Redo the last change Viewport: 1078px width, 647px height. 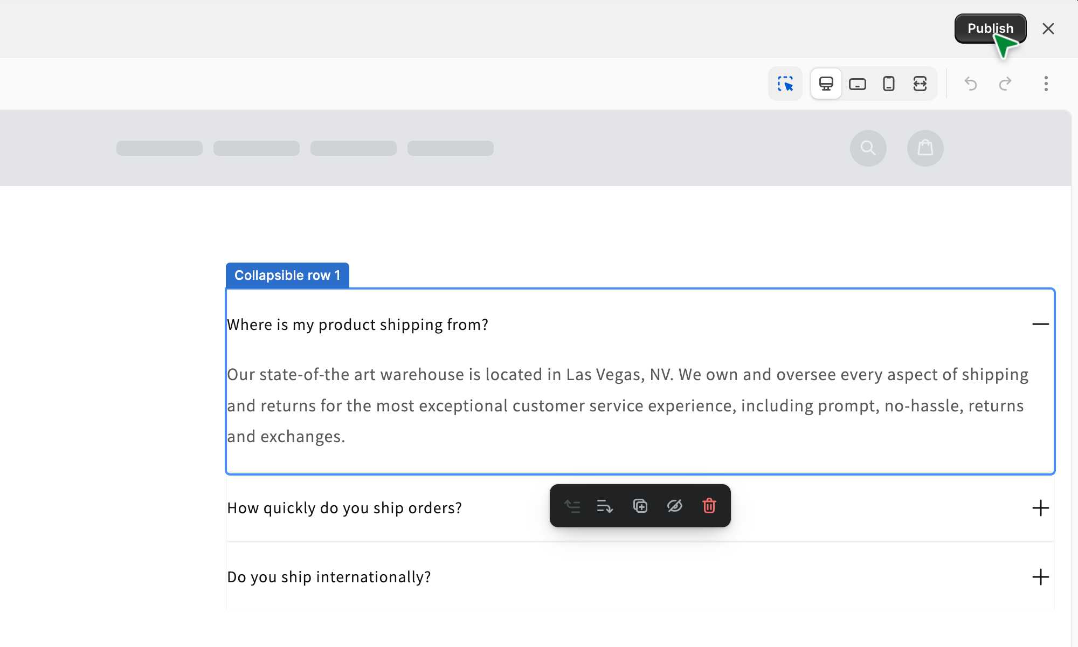click(x=1005, y=84)
